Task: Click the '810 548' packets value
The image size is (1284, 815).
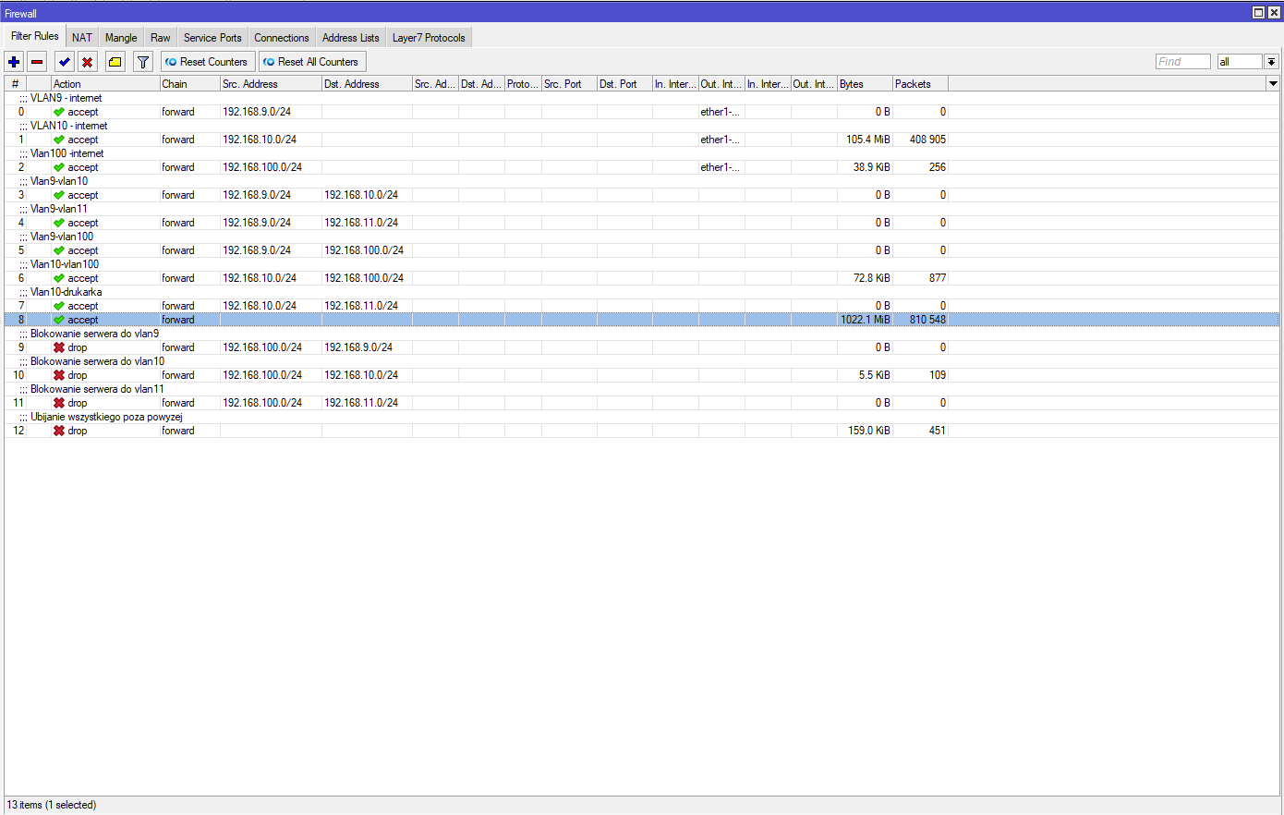Action: pos(927,320)
